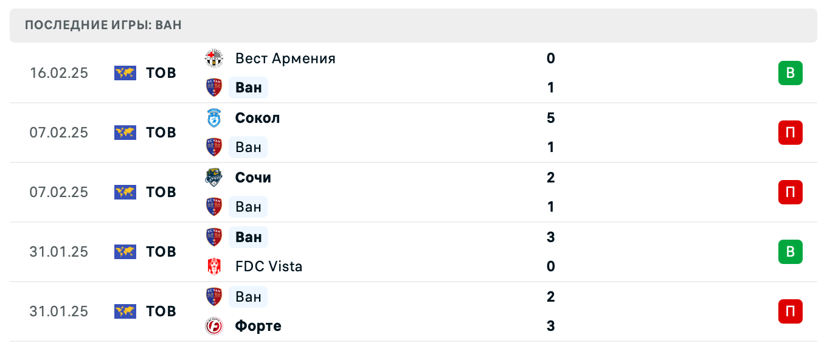Select the Ван crest in the Форте match row
Image resolution: width=827 pixels, height=354 pixels.
pos(214,297)
